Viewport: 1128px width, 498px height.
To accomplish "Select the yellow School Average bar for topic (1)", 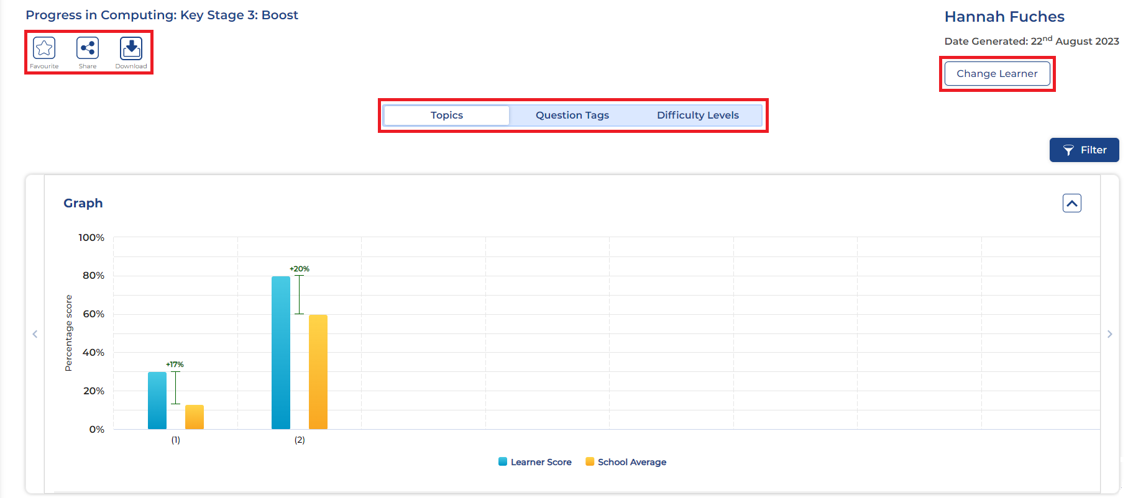I will point(195,417).
